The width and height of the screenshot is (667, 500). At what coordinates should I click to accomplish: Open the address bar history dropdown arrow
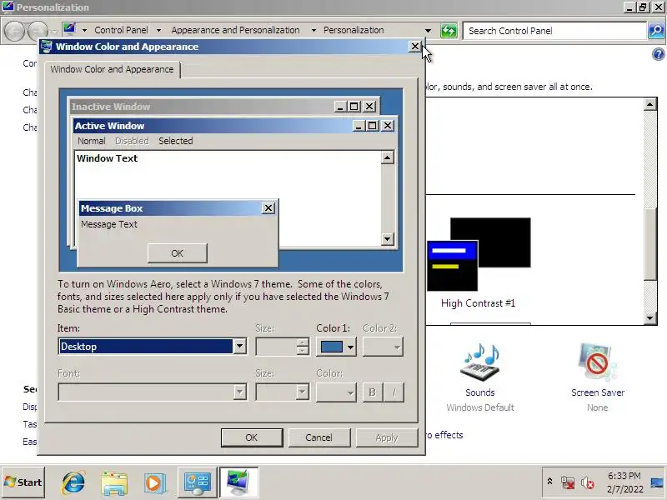tap(428, 31)
